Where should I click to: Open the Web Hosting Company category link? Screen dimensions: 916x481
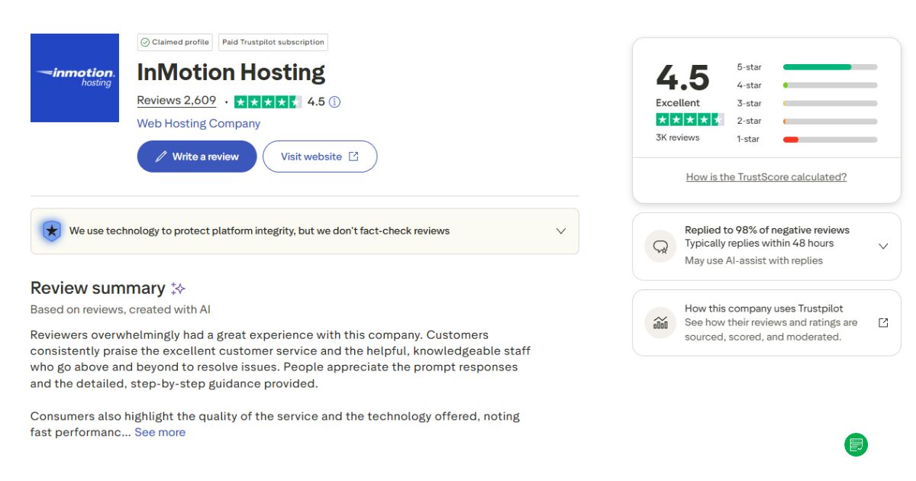(x=198, y=123)
